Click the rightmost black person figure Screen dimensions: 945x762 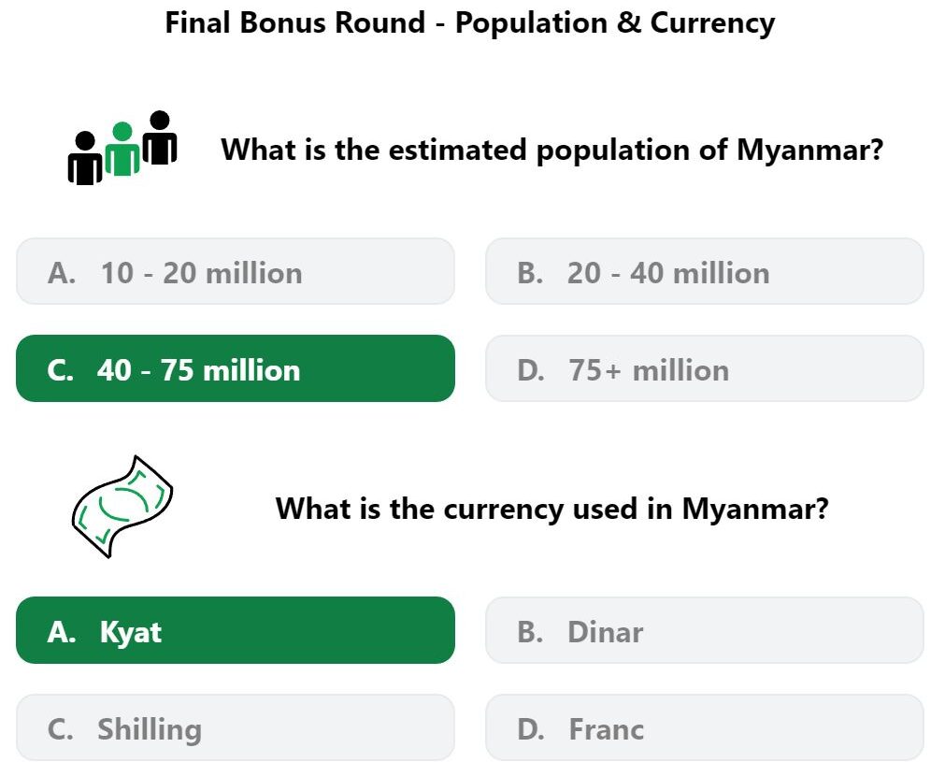pyautogui.click(x=160, y=138)
